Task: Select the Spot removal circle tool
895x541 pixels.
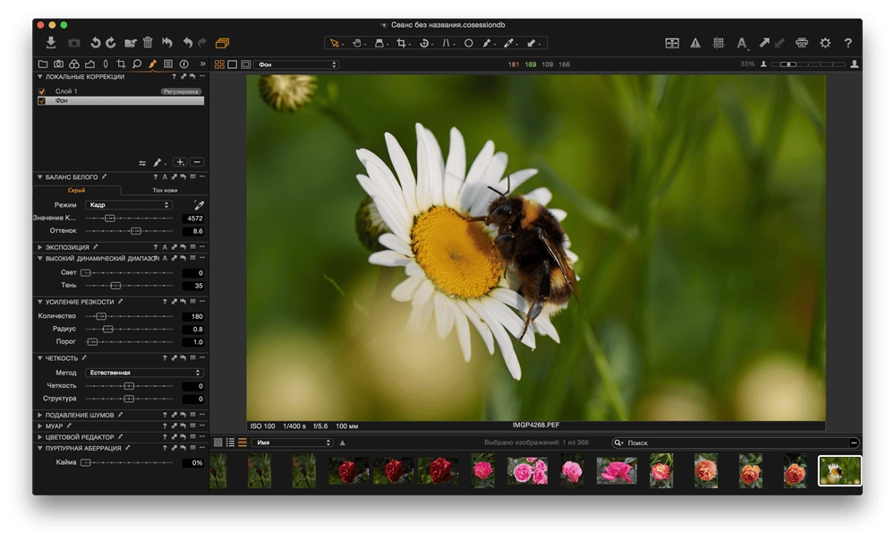Action: [468, 43]
